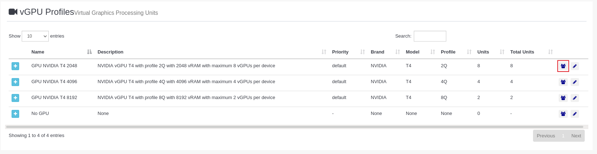Expand GPU NVIDIA T4 4096 row details
The width and height of the screenshot is (597, 154).
15,82
